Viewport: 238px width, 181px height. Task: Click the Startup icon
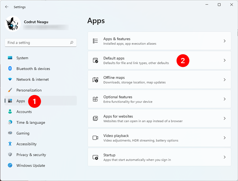coord(95,157)
